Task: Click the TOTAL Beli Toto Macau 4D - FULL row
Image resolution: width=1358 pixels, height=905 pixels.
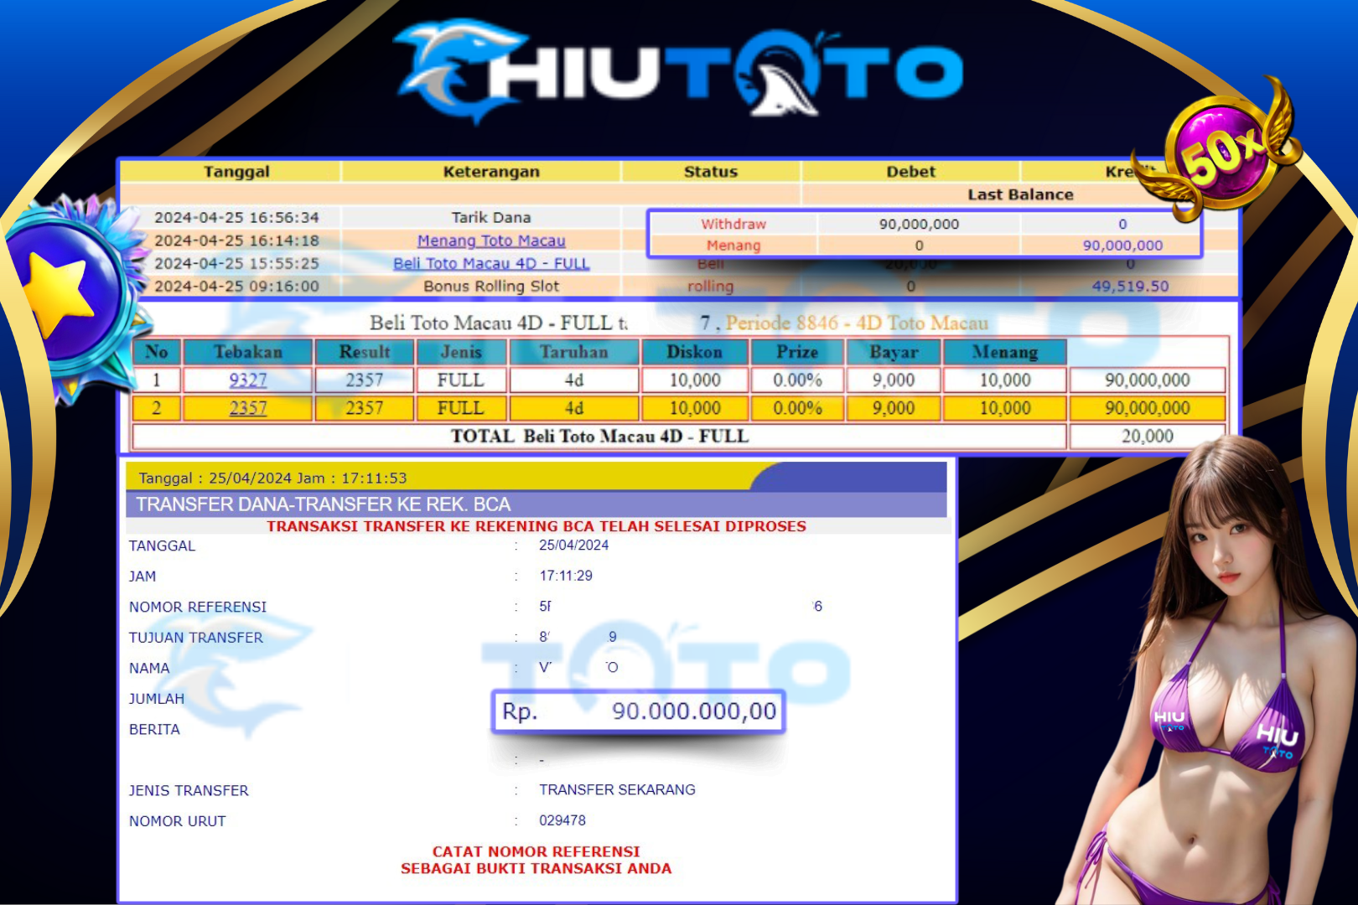Action: click(599, 437)
